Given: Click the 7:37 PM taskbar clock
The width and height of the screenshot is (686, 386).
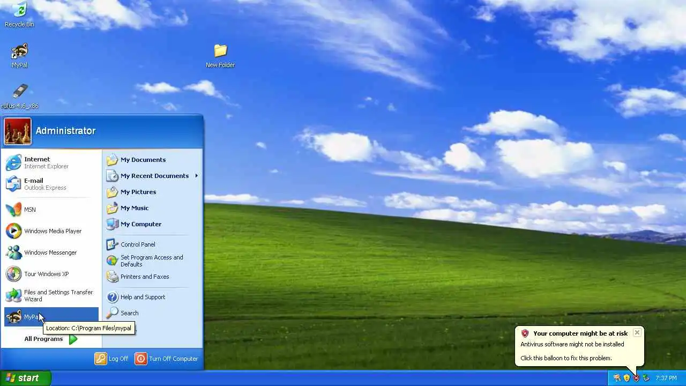Looking at the screenshot, I should click(666, 378).
